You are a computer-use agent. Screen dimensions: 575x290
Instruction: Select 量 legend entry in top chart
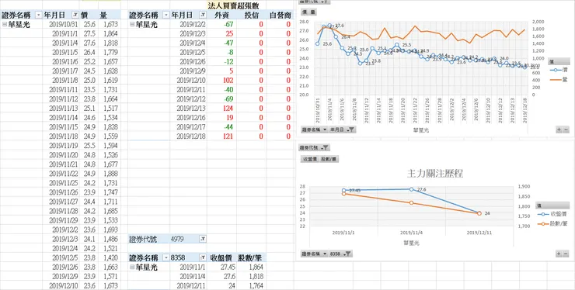[x=559, y=79]
